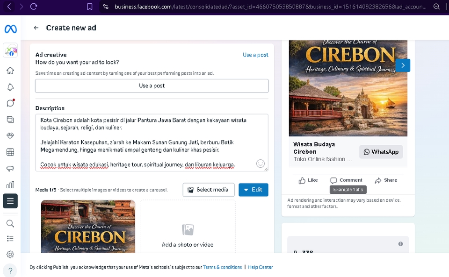Click the info icon on estimate card
The image size is (449, 277).
pos(401,244)
